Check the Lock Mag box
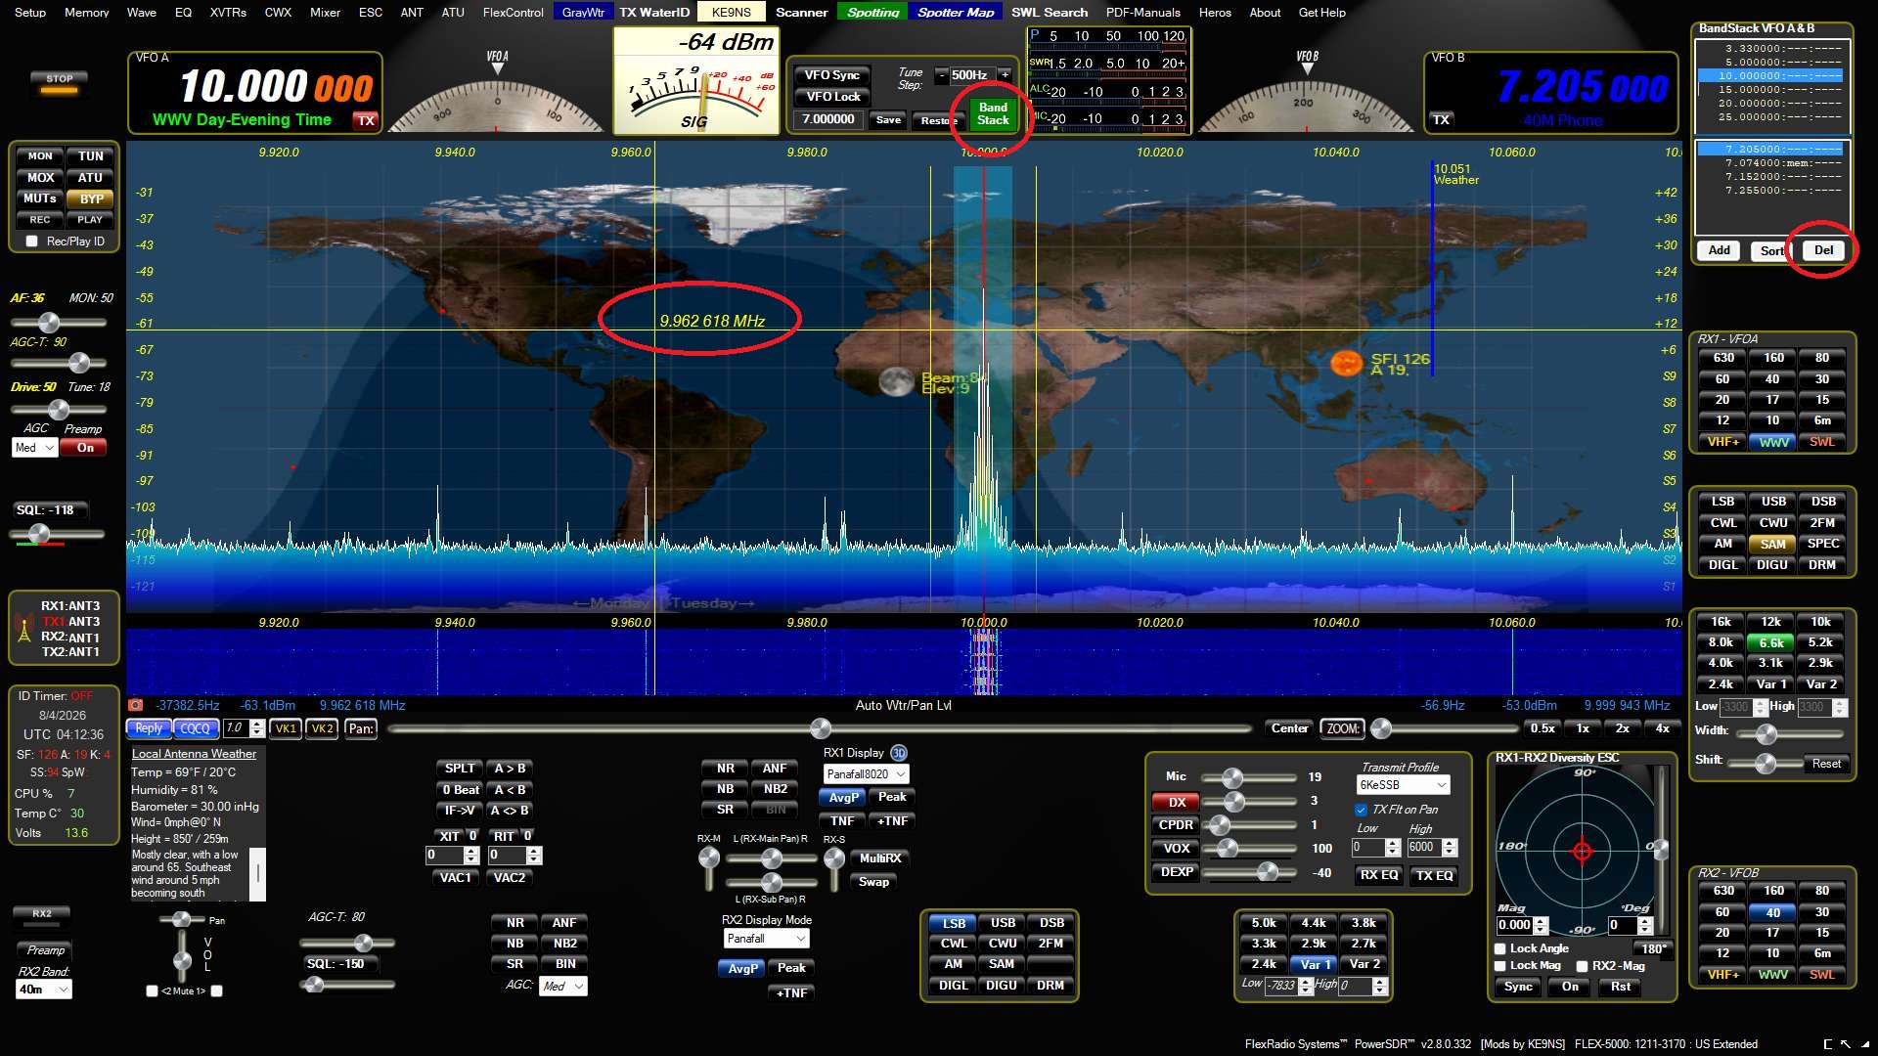 point(1500,966)
